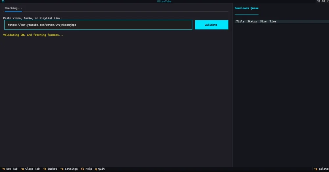Viewport: 329px width, 172px height.
Task: Open Help from footer bar
Action: 87,169
